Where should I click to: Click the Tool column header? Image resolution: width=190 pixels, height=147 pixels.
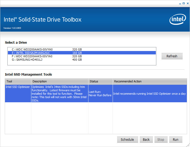pyautogui.click(x=18, y=81)
